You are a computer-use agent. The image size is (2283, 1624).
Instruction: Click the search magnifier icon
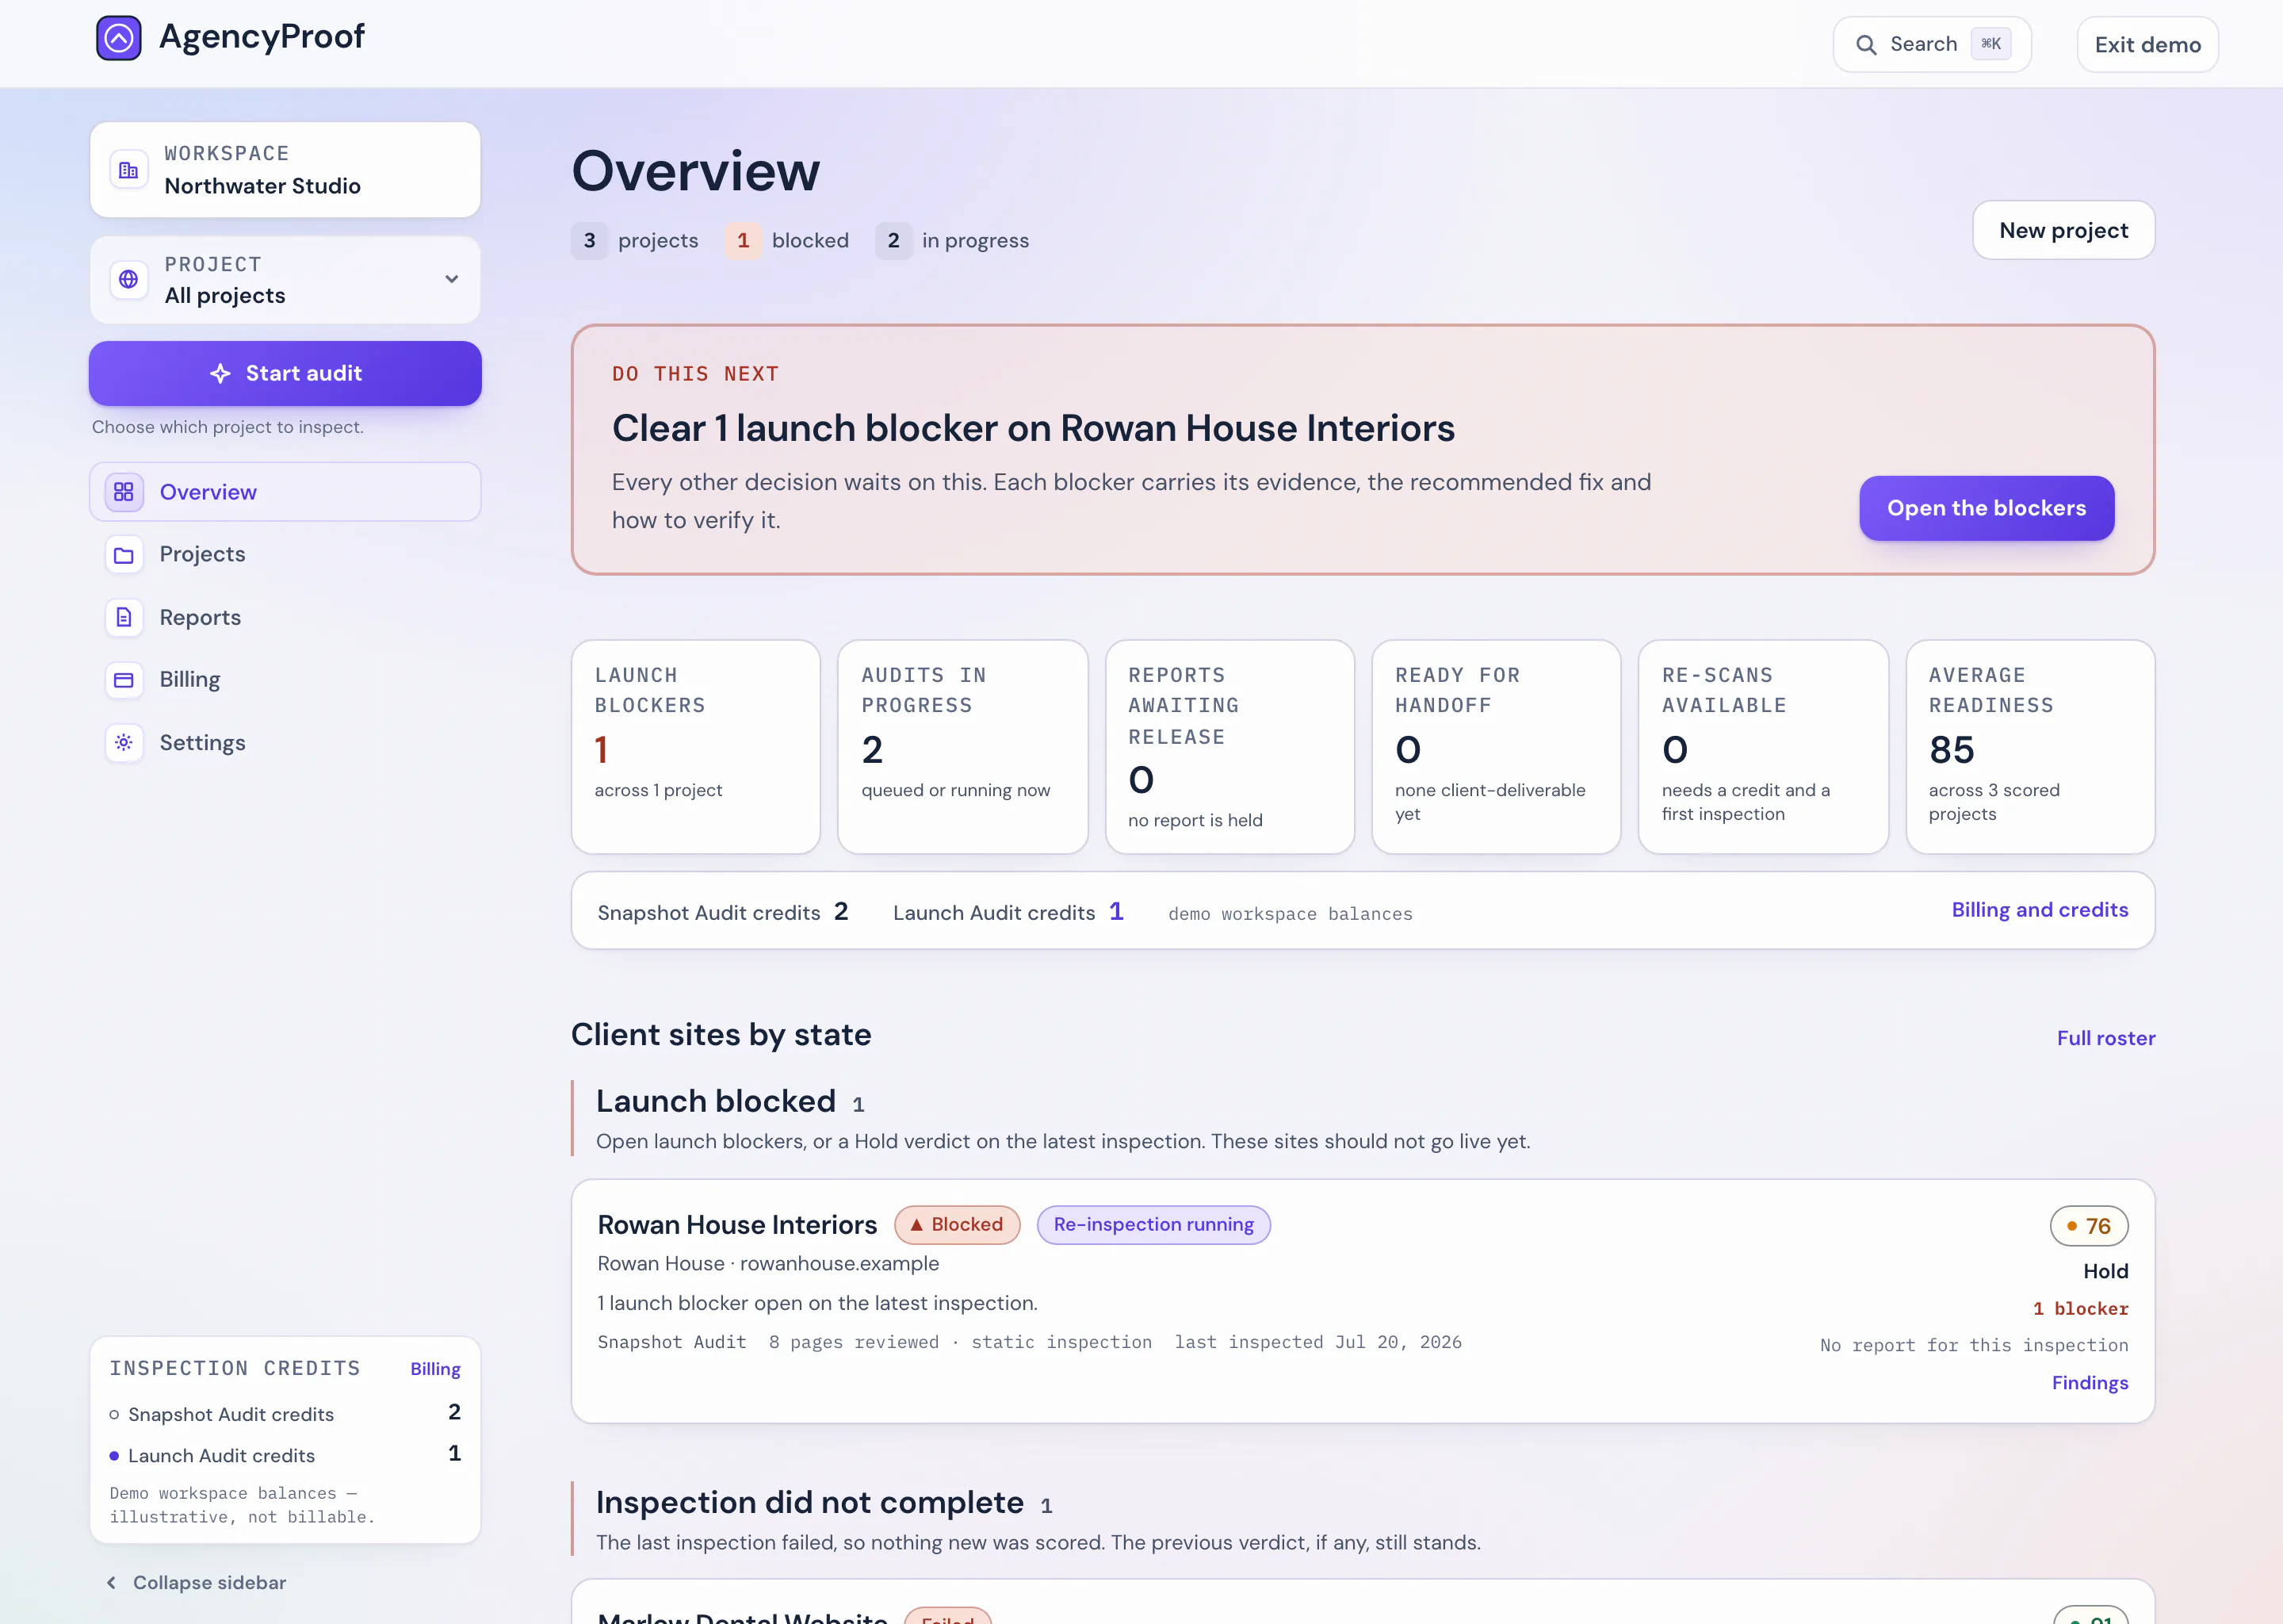tap(1865, 45)
